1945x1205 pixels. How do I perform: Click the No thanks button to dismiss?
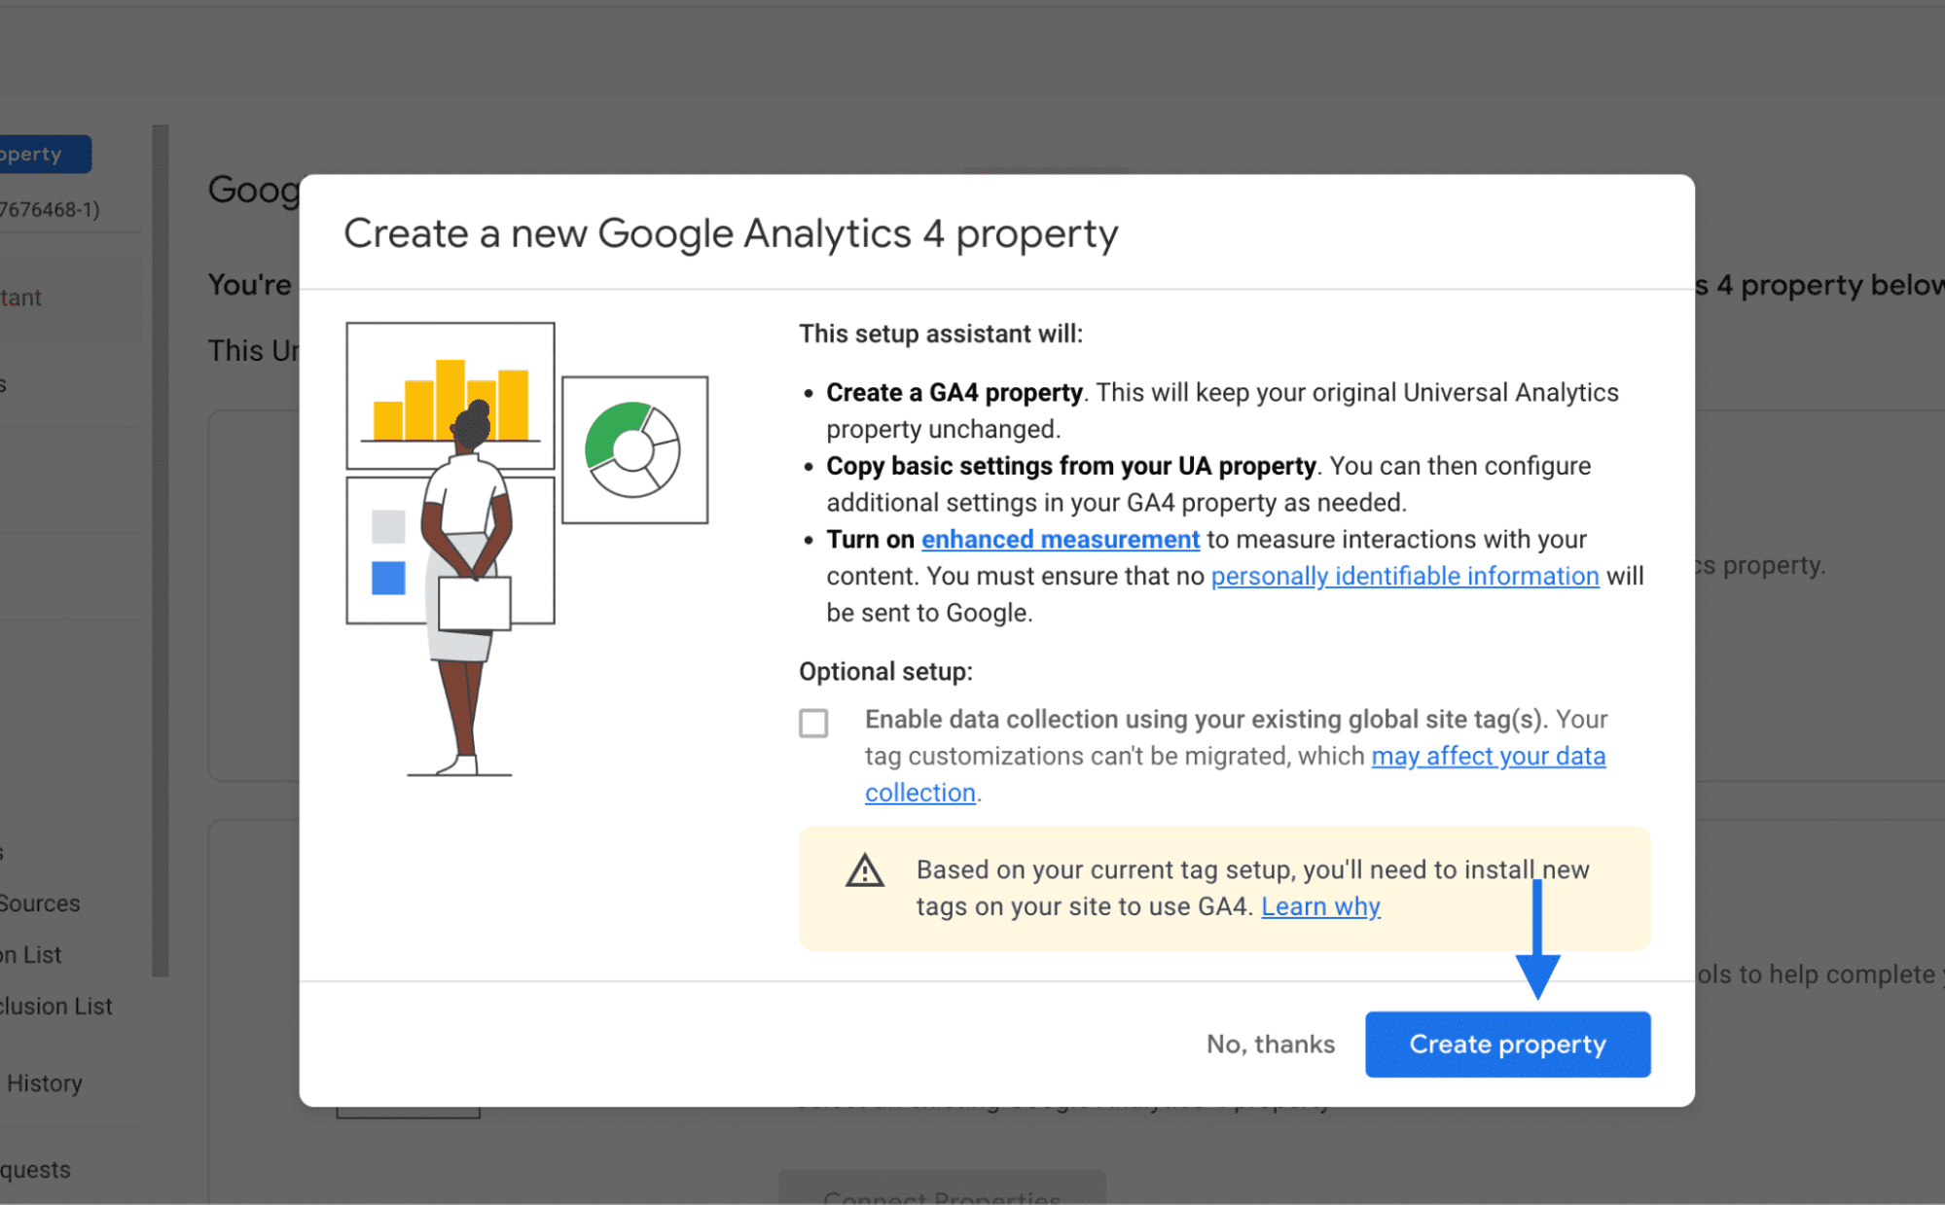click(1266, 1043)
